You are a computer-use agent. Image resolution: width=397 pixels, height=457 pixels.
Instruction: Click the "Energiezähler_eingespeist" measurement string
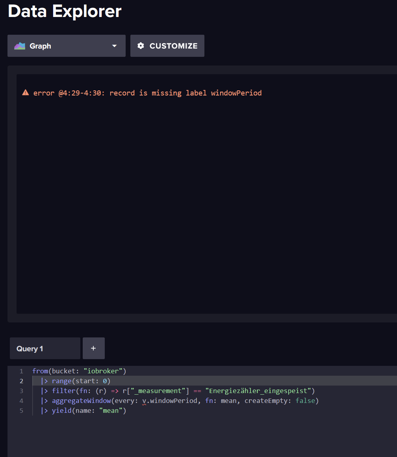point(258,391)
